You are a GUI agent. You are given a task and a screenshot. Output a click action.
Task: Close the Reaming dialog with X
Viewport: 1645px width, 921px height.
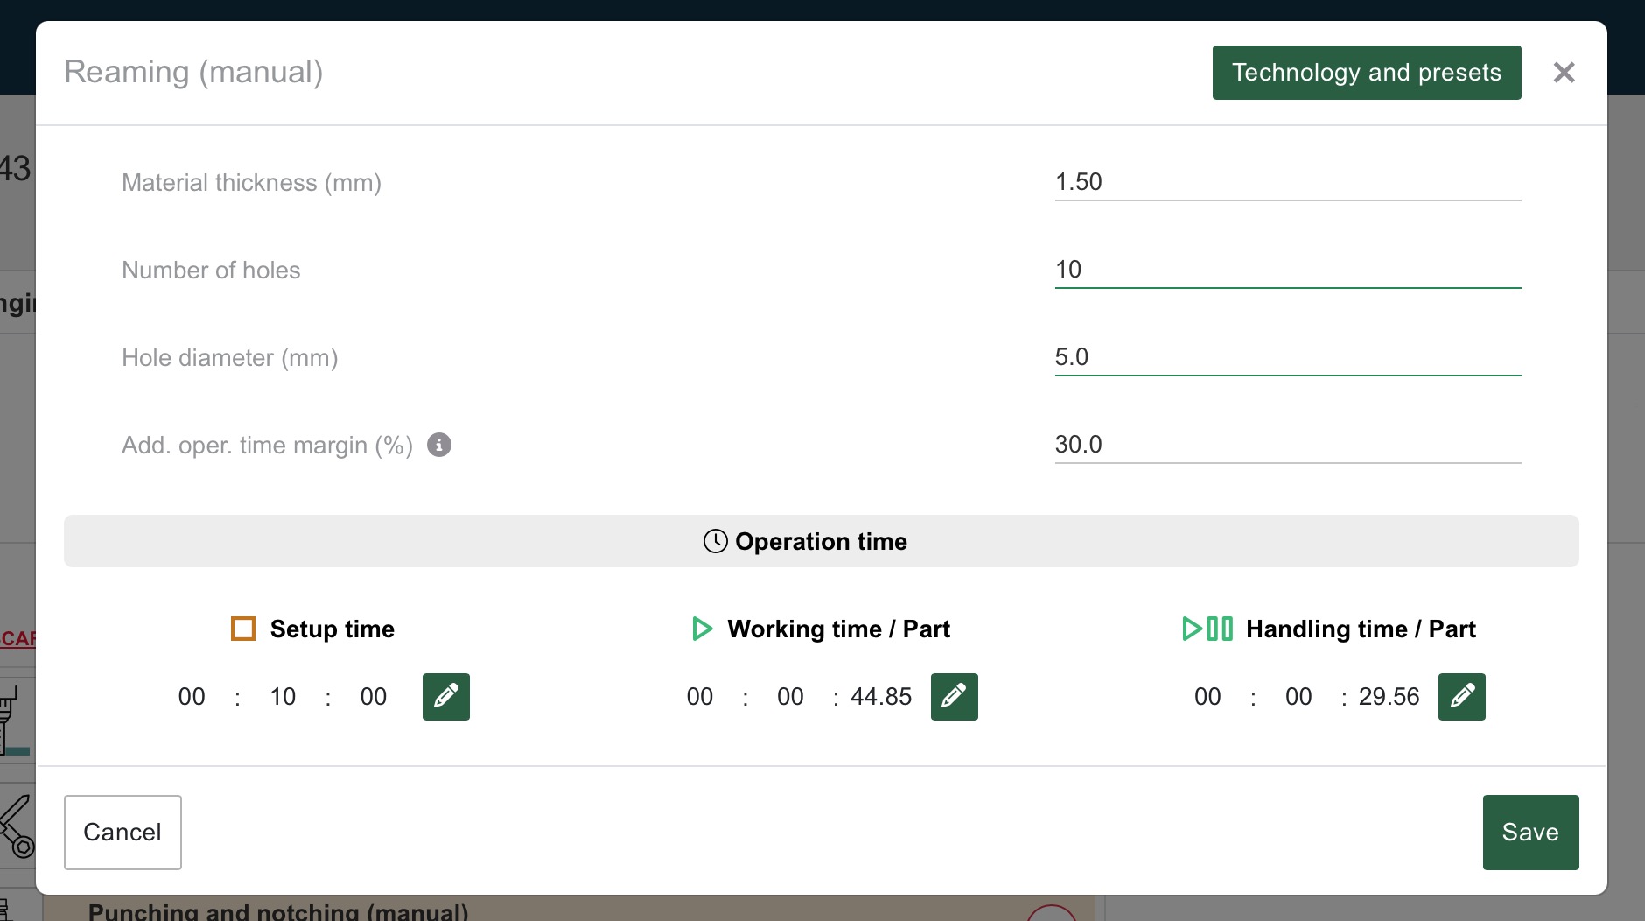coord(1564,73)
